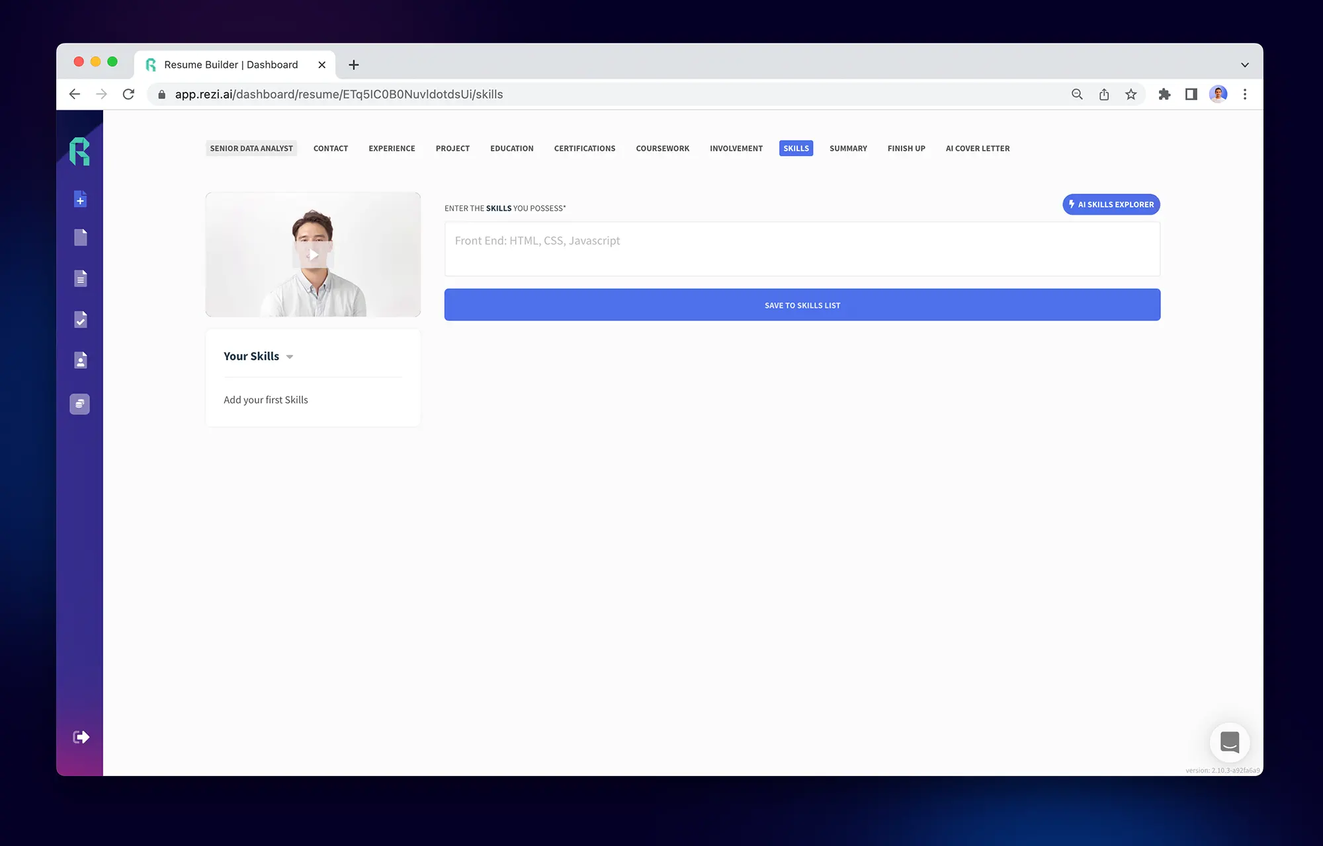Toggle the browser side panel icon
Screen dimensions: 1323x846
point(1191,95)
